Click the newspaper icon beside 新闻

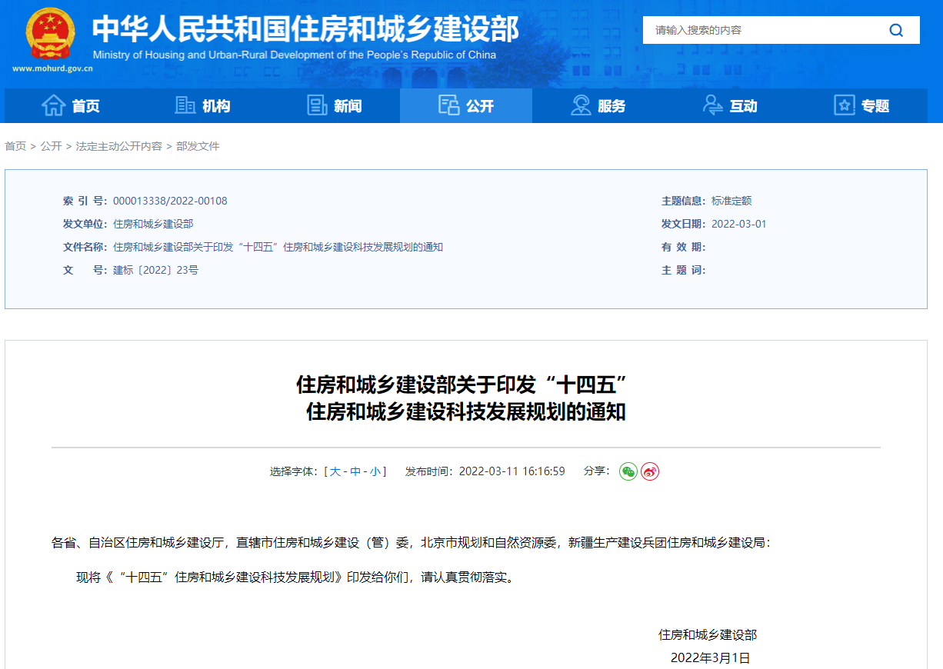317,105
